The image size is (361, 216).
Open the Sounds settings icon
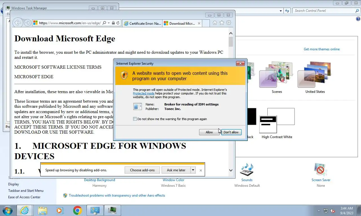[x=247, y=170]
